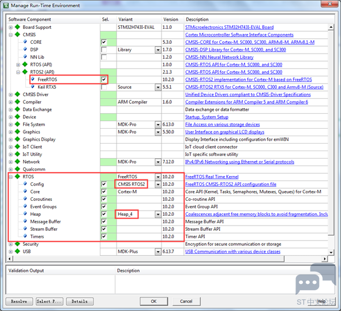341x311 pixels.
Task: Open the Config CMSIS RTOS2 dropdown
Action: pos(158,185)
